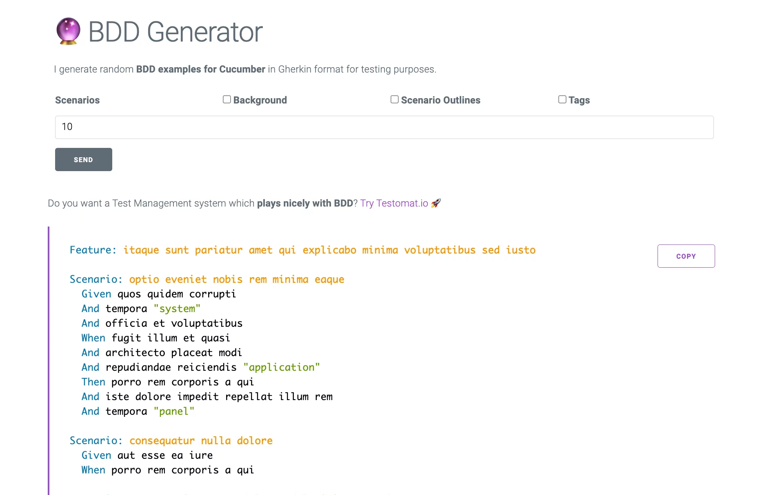Toggle the Scenario Outlines checkbox
This screenshot has height=495, width=769.
395,99
